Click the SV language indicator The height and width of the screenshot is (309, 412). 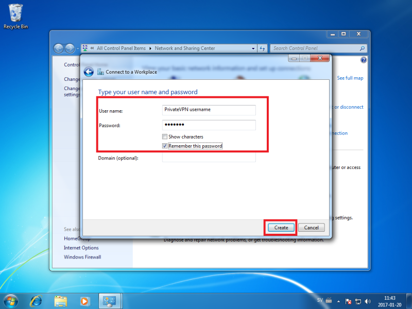[320, 300]
